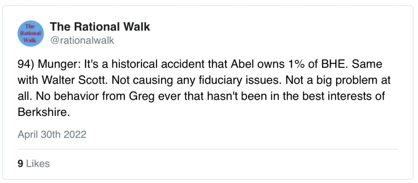Click The Rational Walk profile avatar
The height and width of the screenshot is (183, 418).
31,33
